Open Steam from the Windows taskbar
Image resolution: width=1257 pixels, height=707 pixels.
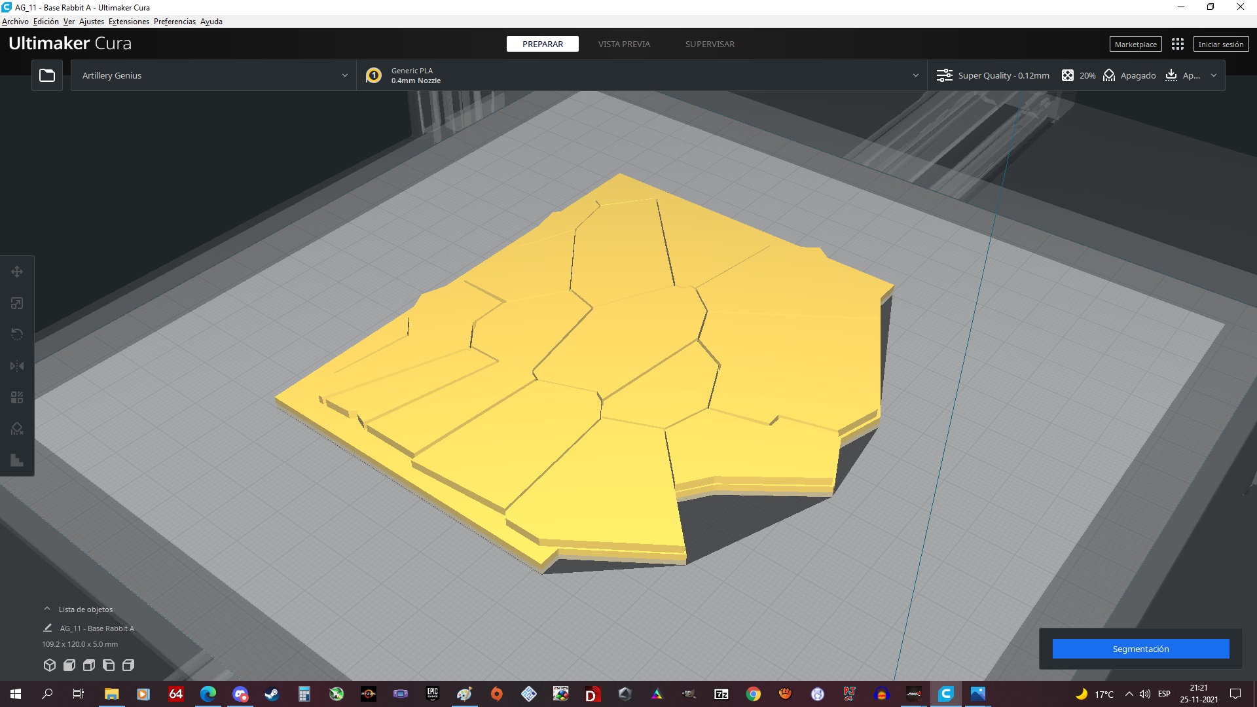tap(272, 694)
